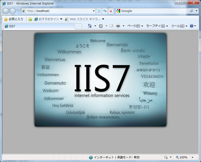Click the browser Back button
Image resolution: width=201 pixels, height=162 pixels.
(6, 11)
